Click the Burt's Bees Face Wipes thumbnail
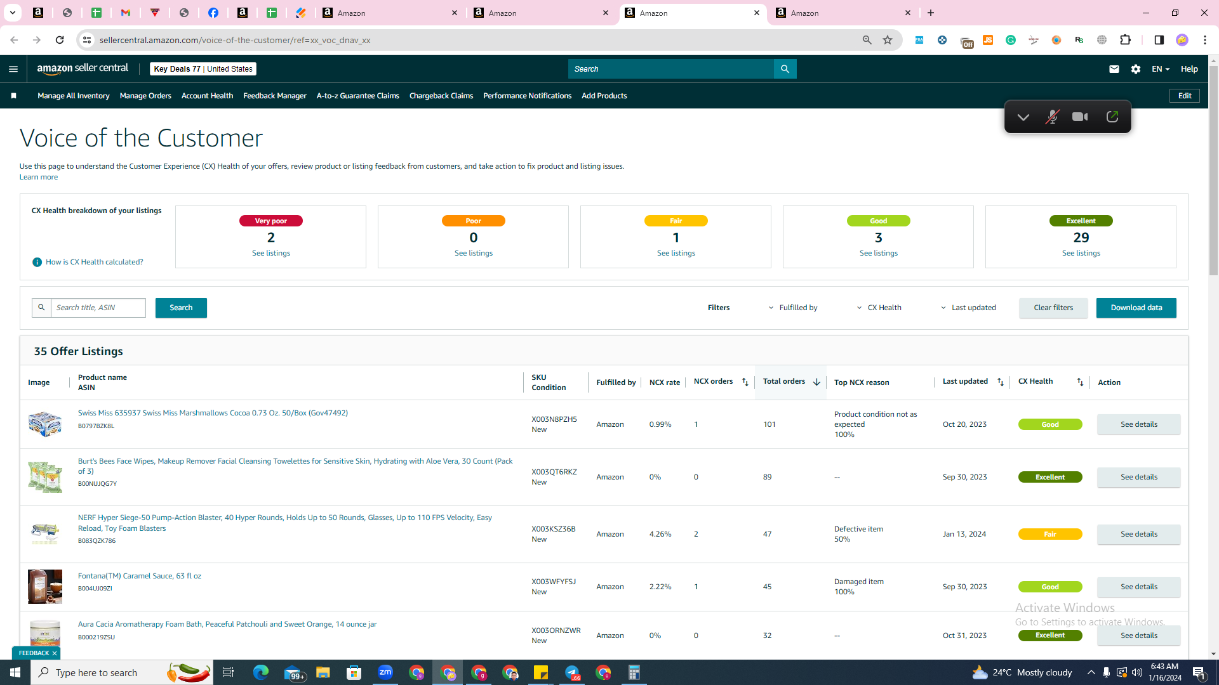Screen dimensions: 1219x685 [45, 477]
